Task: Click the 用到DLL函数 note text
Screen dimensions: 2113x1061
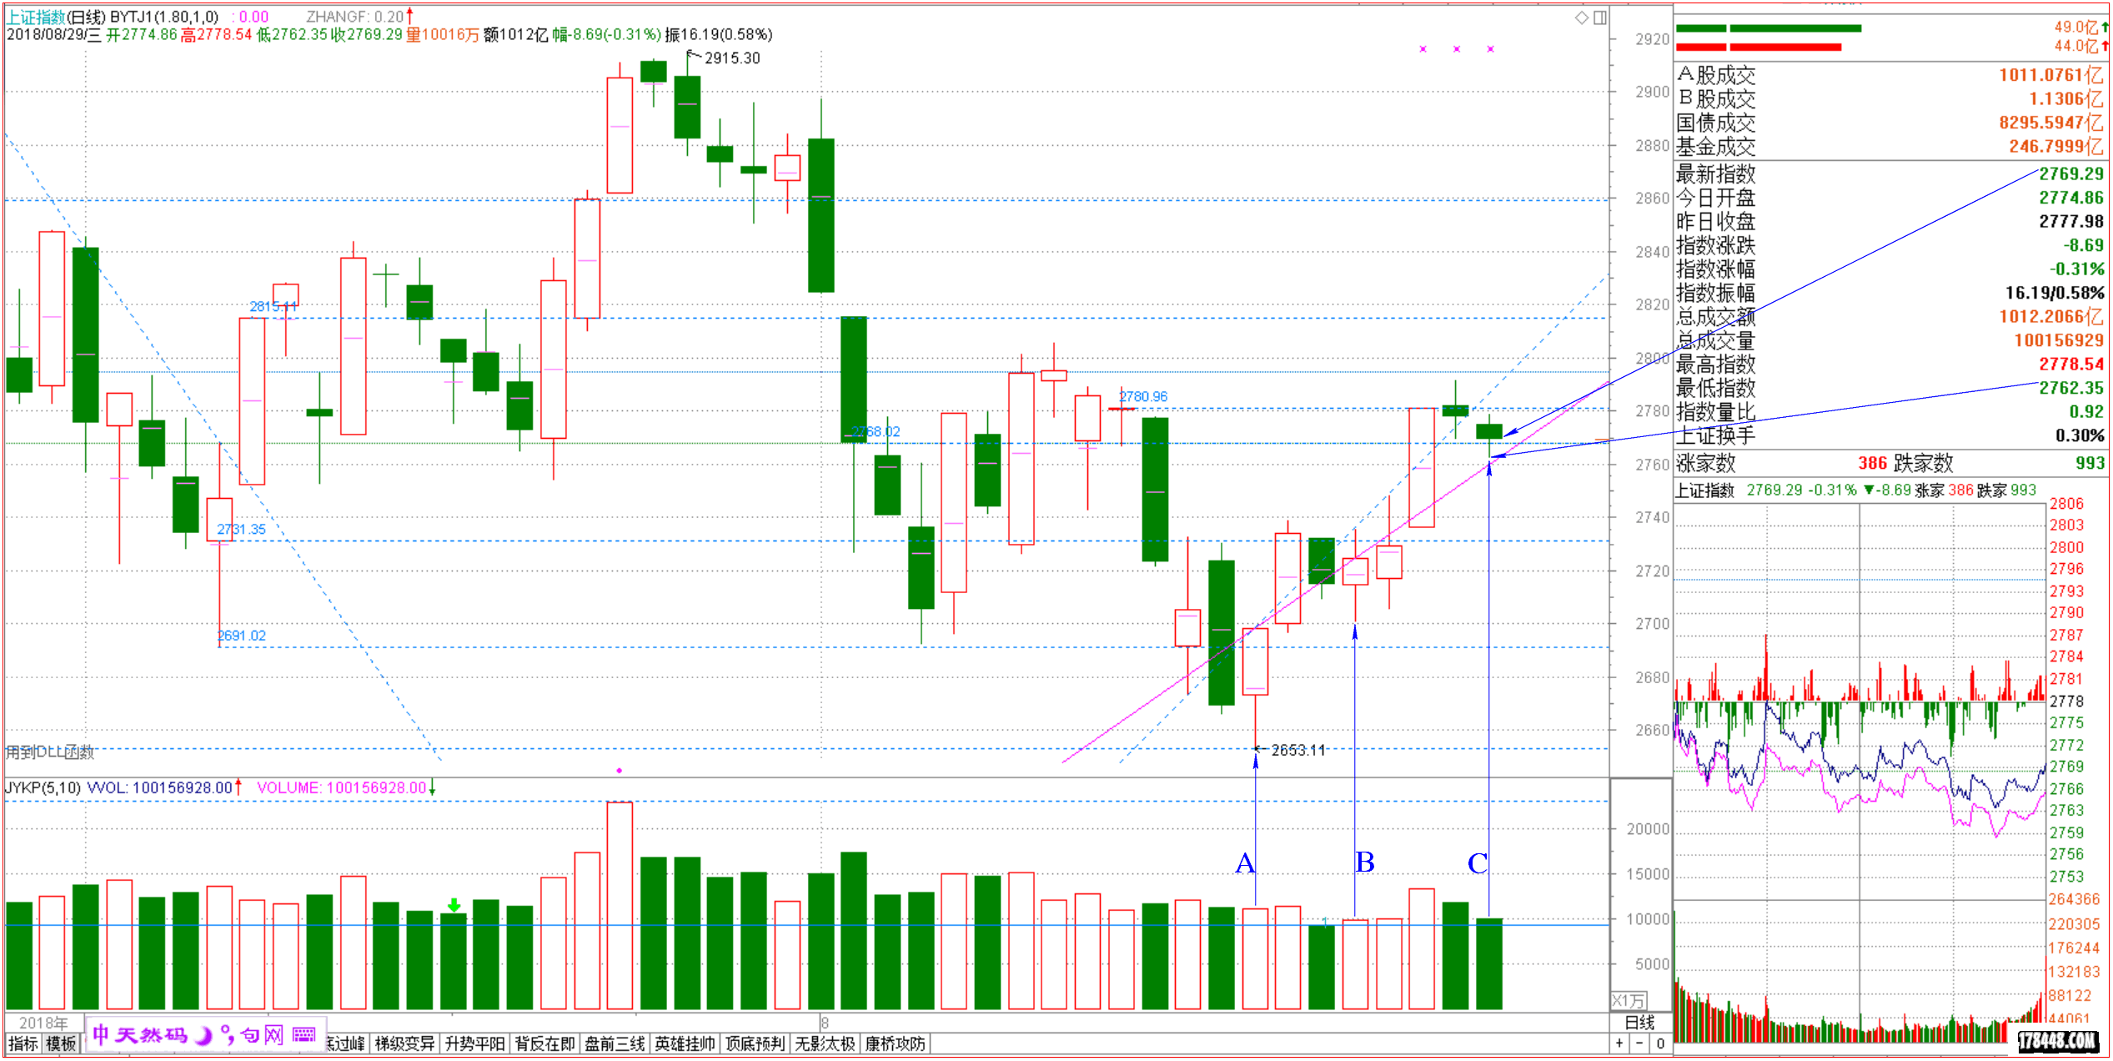Action: [x=50, y=752]
